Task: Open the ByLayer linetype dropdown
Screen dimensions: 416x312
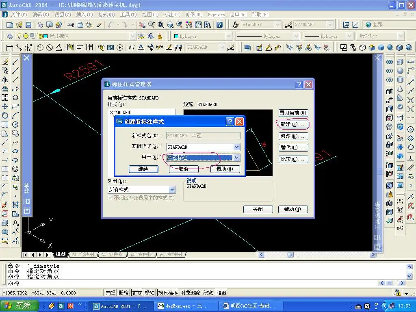Action: click(296, 36)
